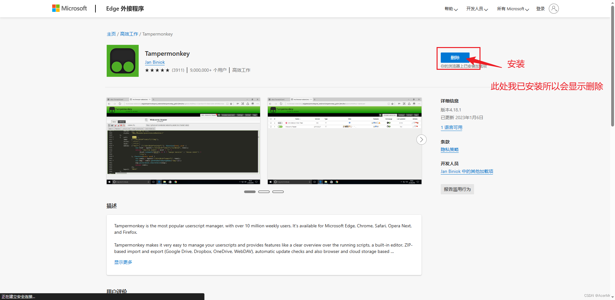
Task: Click the 已更新 2023年1月6日 text
Action: click(x=462, y=118)
